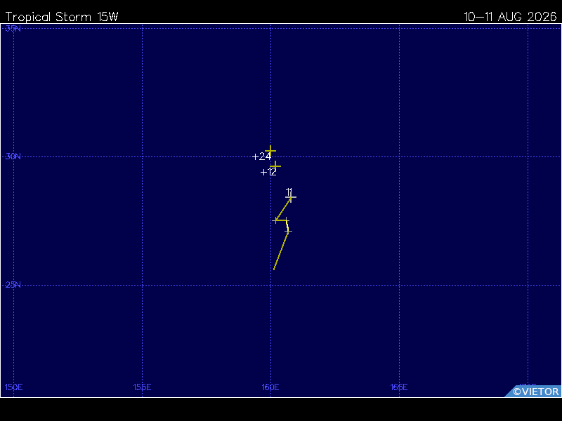Click the 150E longitude label
The width and height of the screenshot is (562, 421).
(13, 387)
